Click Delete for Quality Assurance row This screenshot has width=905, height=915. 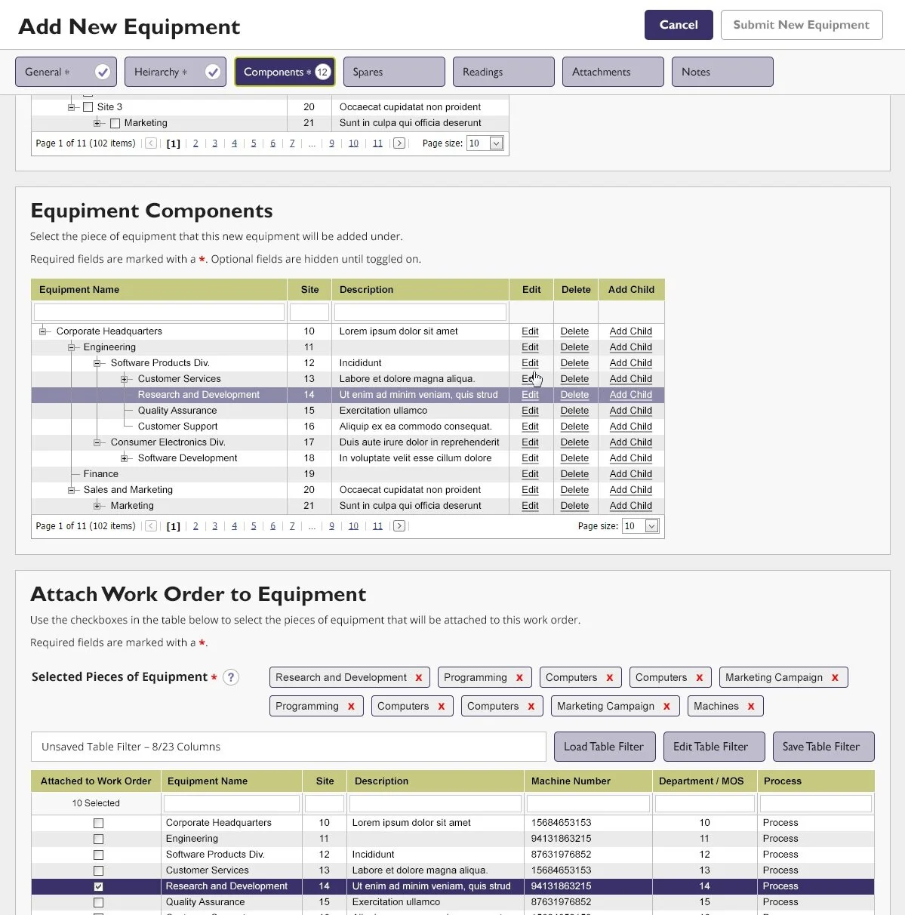click(x=574, y=411)
